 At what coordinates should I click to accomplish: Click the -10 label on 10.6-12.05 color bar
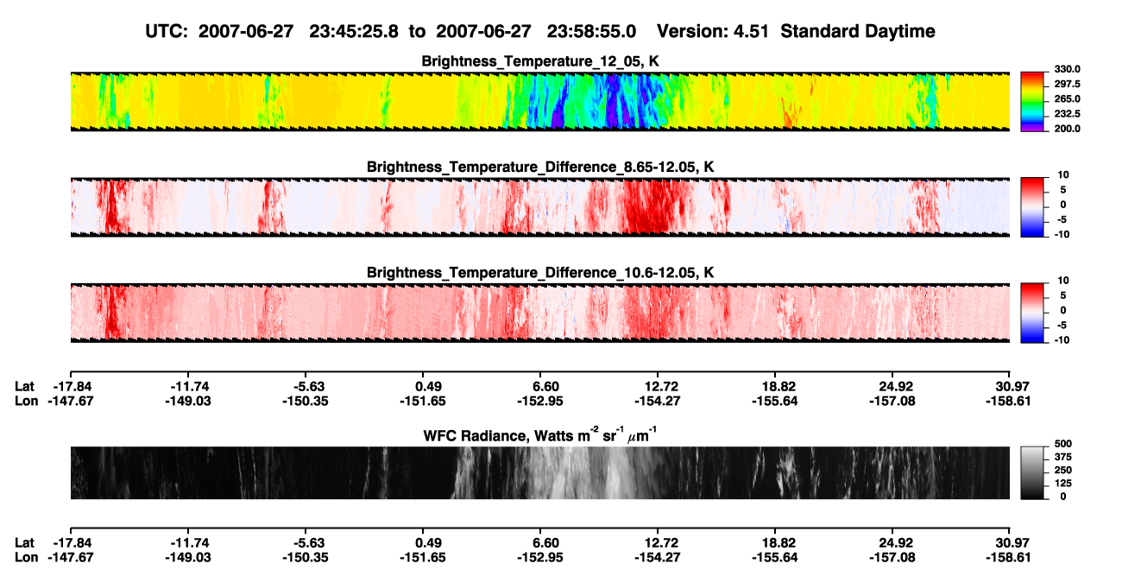[x=1063, y=339]
